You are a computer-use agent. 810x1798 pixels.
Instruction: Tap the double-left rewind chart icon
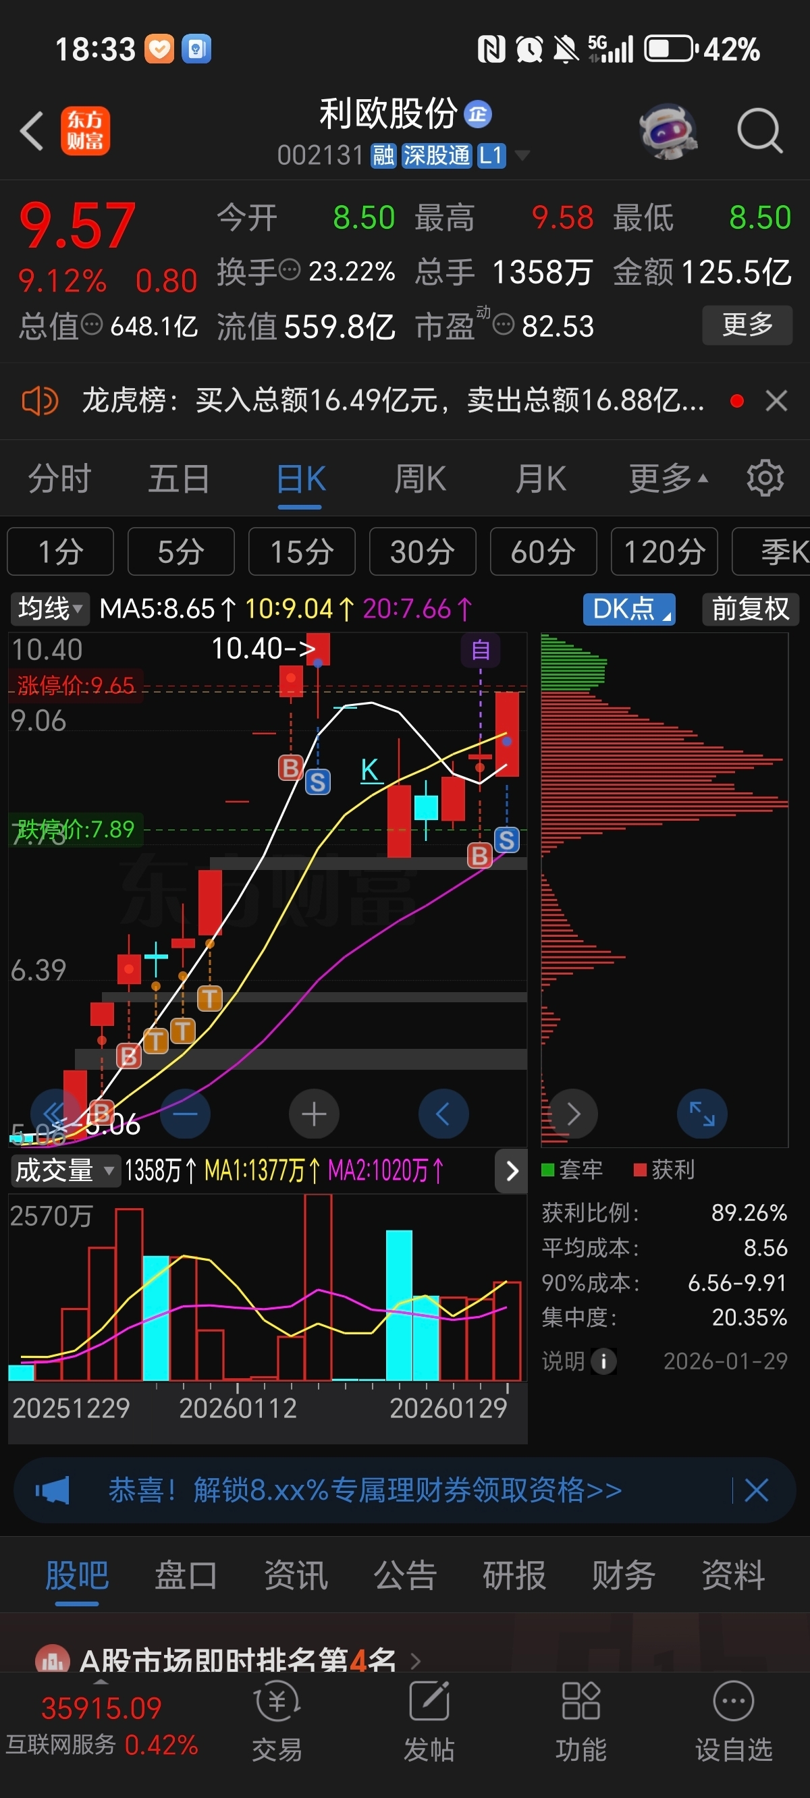click(55, 1113)
